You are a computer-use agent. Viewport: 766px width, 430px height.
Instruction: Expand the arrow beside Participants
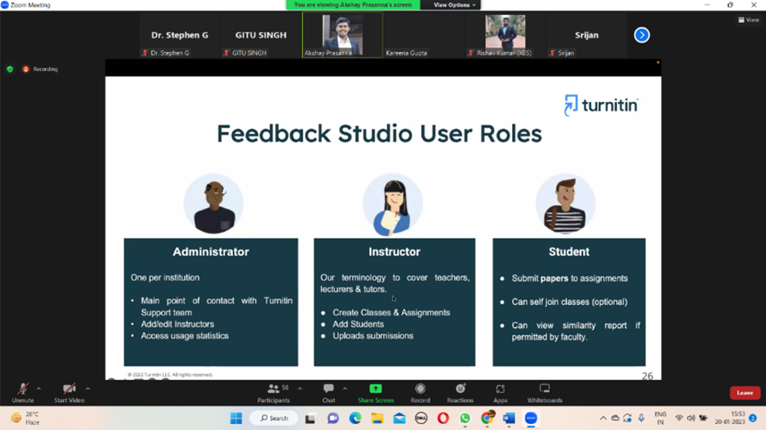tap(300, 389)
